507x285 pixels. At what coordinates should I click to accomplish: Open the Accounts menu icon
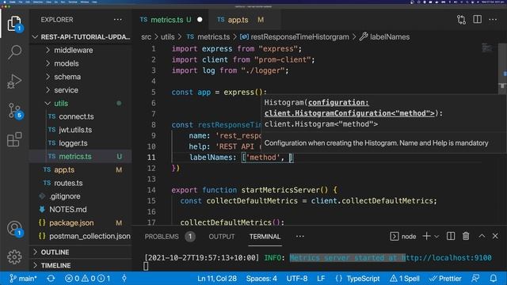click(14, 229)
